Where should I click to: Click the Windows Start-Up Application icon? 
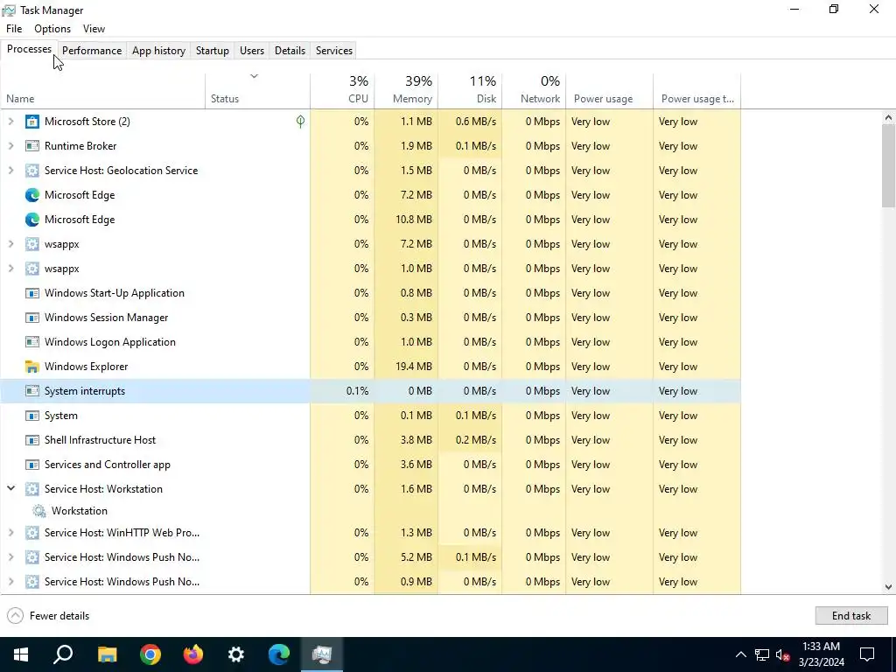32,293
